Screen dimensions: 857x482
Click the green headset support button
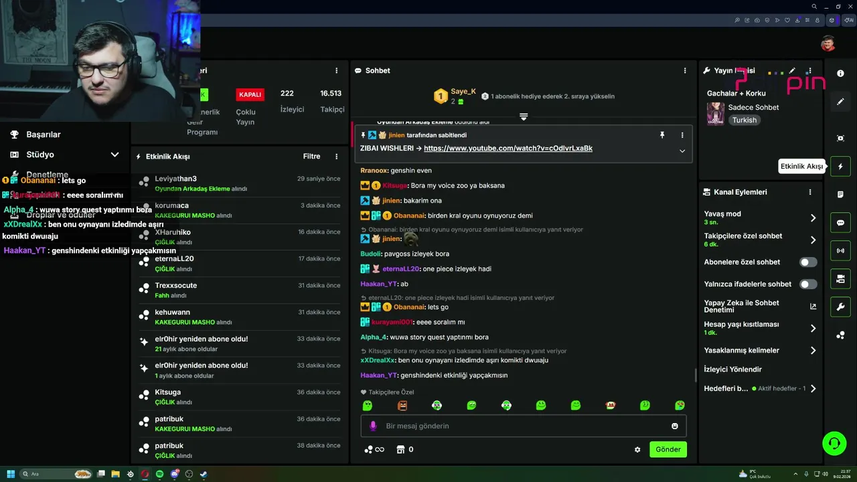834,443
